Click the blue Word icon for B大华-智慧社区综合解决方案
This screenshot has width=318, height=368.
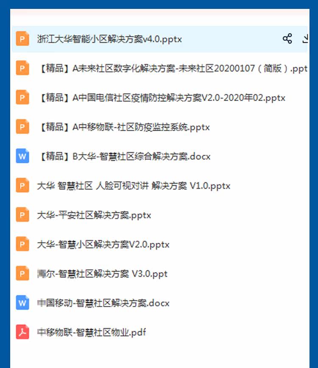[x=22, y=156]
